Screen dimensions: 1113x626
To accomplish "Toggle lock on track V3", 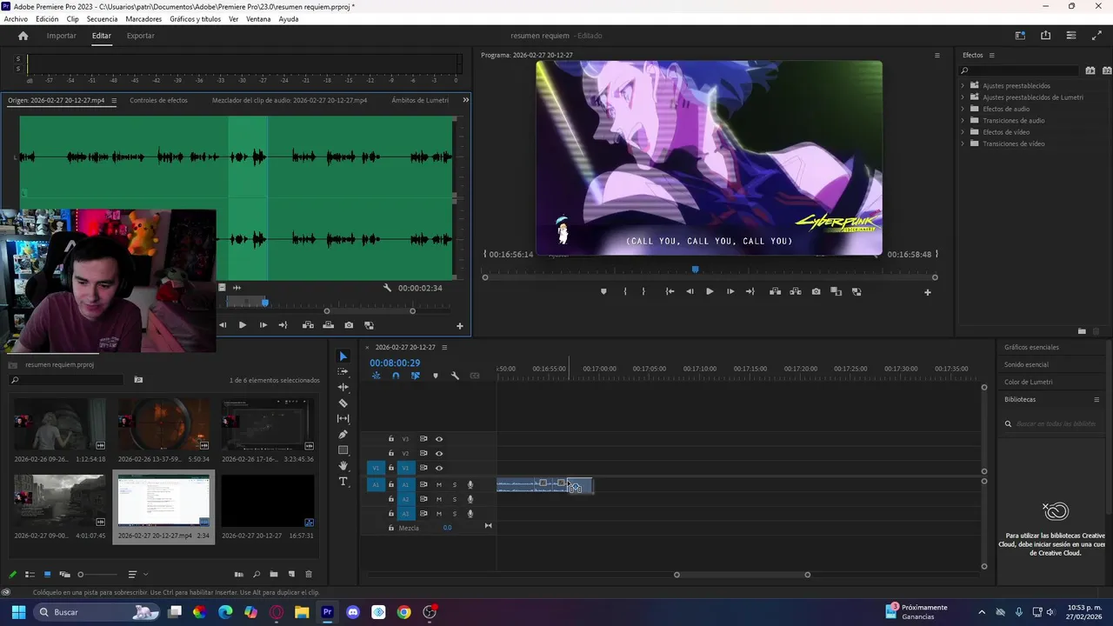I will coord(391,439).
